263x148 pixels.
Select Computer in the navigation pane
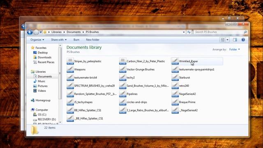tap(42, 110)
